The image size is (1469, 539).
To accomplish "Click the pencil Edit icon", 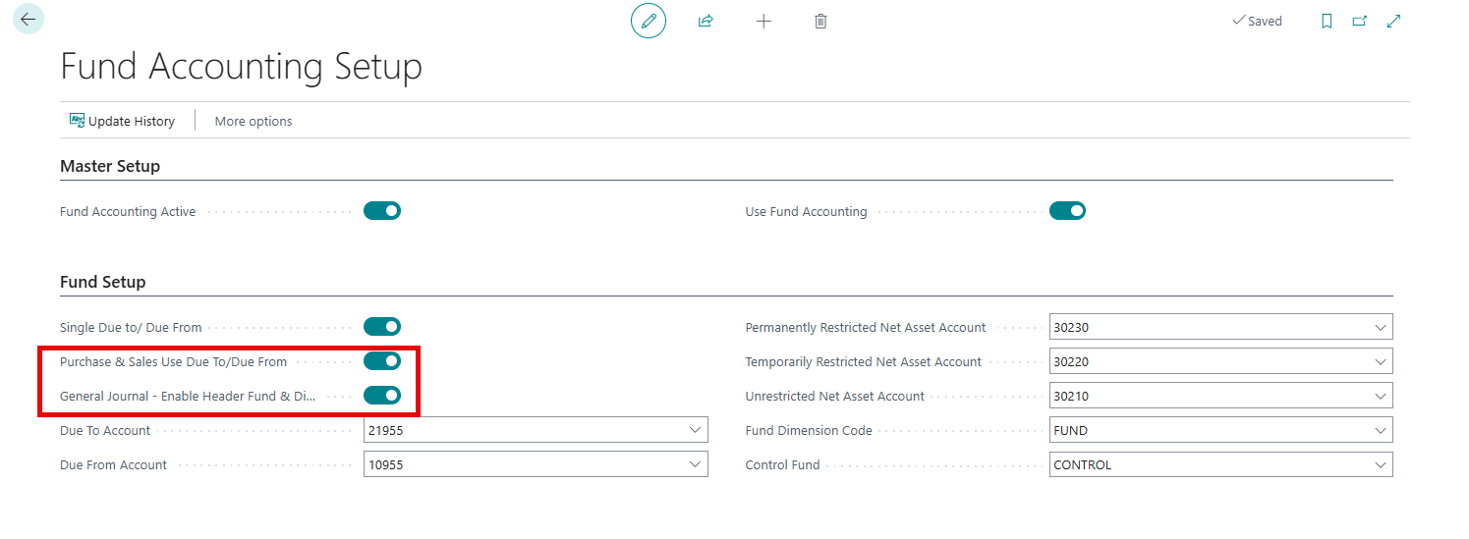I will pyautogui.click(x=649, y=21).
